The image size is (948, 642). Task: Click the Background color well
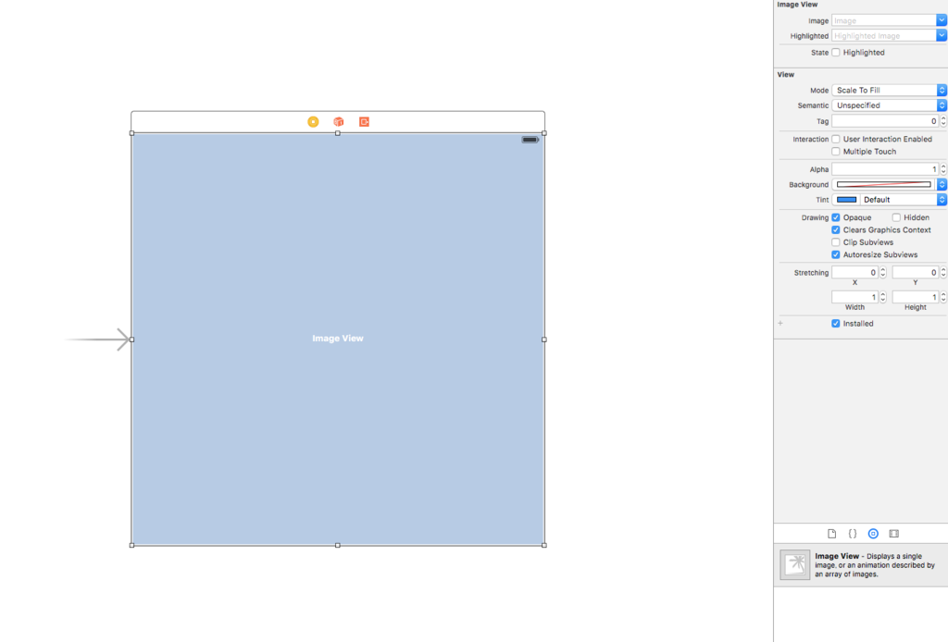pos(884,184)
